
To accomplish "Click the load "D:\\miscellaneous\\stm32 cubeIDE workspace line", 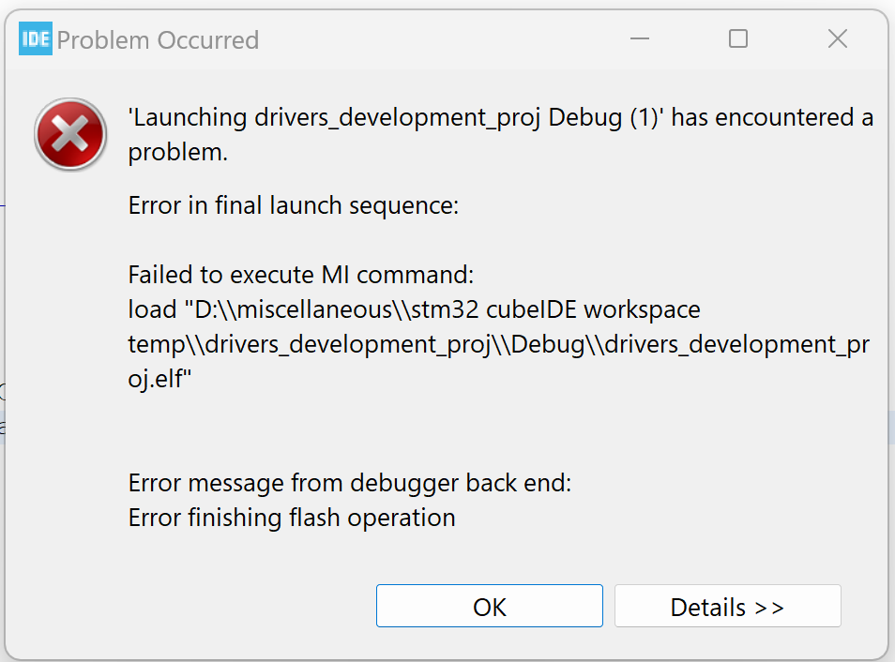I will 414,309.
